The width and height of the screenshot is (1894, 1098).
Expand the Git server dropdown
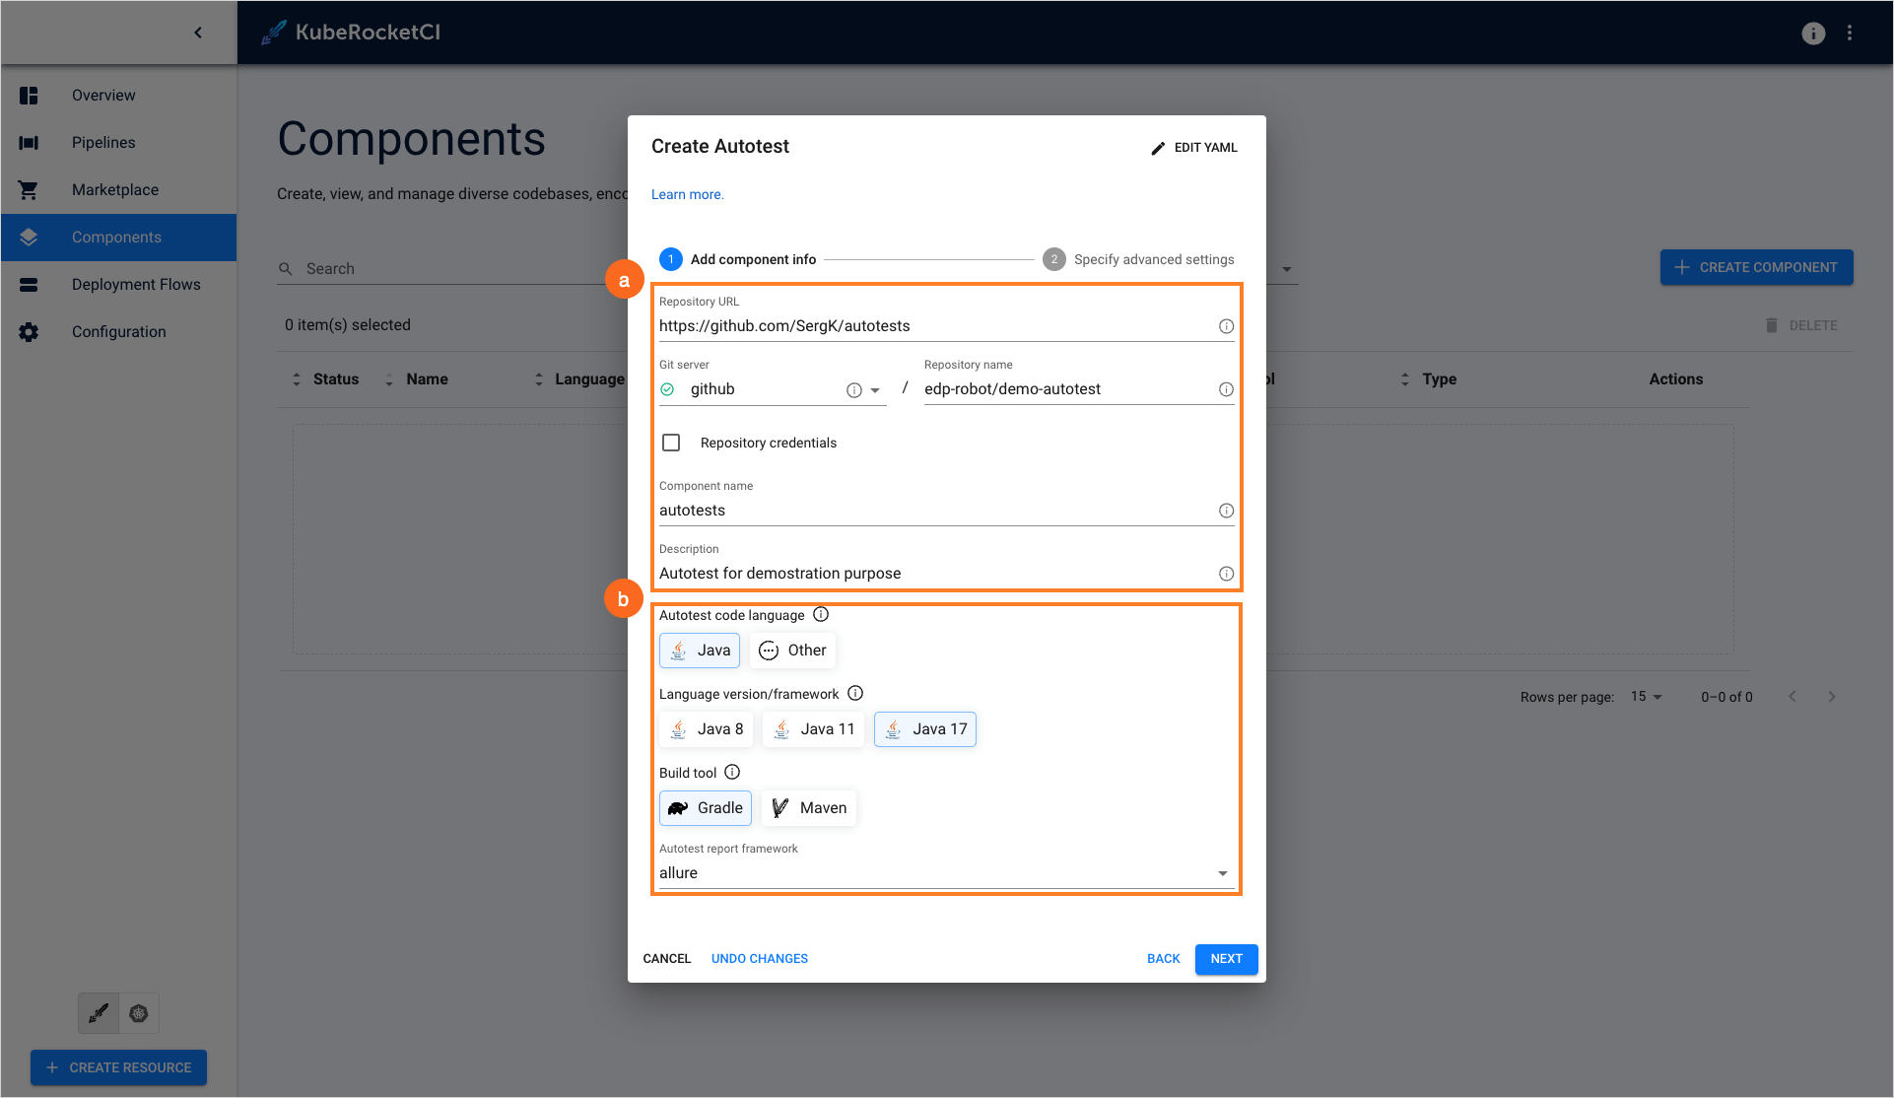tap(875, 390)
